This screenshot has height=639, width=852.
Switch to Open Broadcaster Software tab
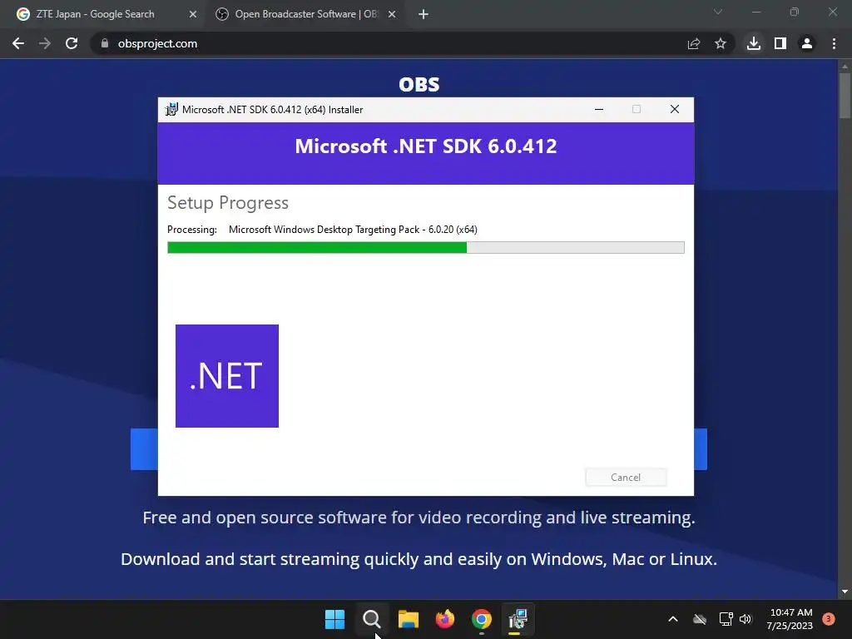click(306, 14)
